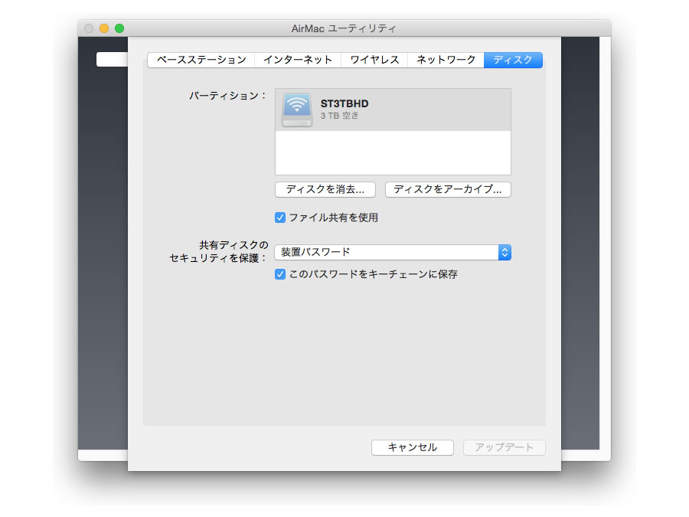Switch to the ベースステーション tab
This screenshot has width=689, height=517.
[x=201, y=60]
